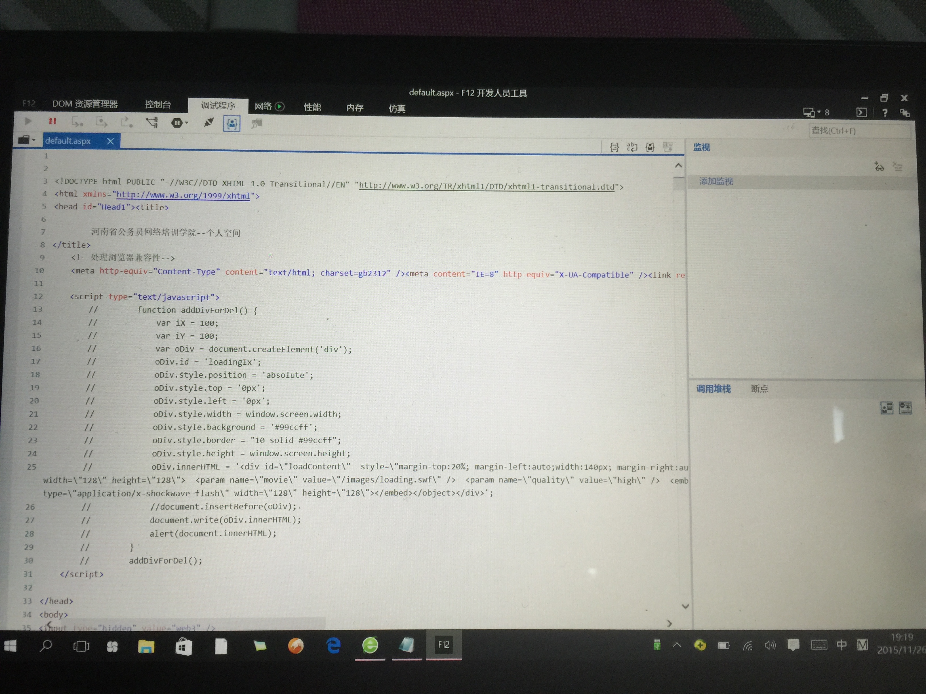Close the default.aspx tab
Image resolution: width=926 pixels, height=694 pixels.
pos(111,141)
